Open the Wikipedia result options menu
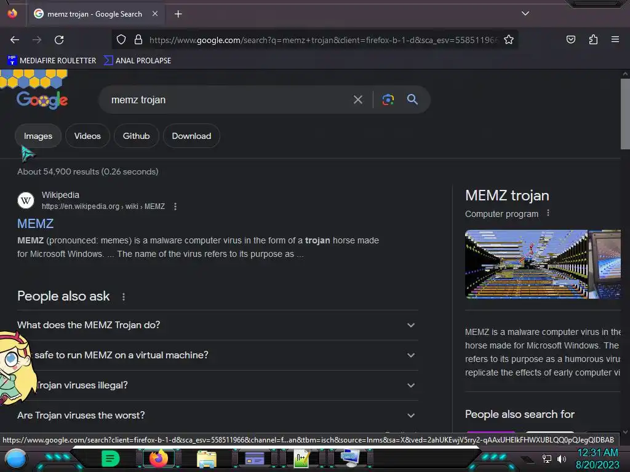This screenshot has width=630, height=472. coord(175,206)
